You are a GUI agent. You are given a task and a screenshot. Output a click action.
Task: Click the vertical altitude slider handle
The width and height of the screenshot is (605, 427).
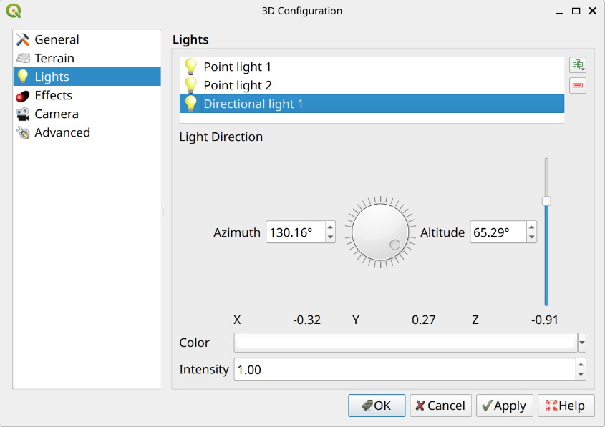coord(546,201)
